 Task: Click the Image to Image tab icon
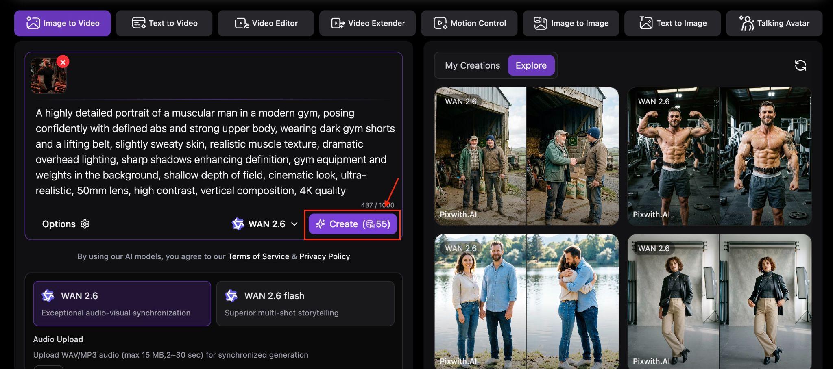point(540,23)
